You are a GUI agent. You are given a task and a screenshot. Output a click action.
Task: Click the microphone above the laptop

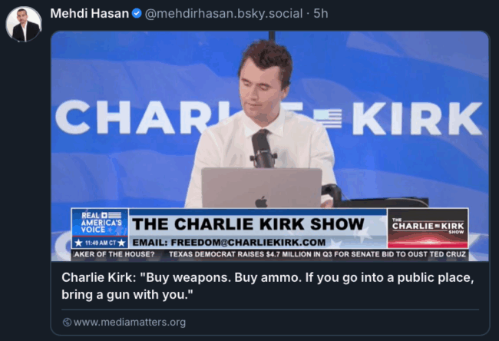263,148
